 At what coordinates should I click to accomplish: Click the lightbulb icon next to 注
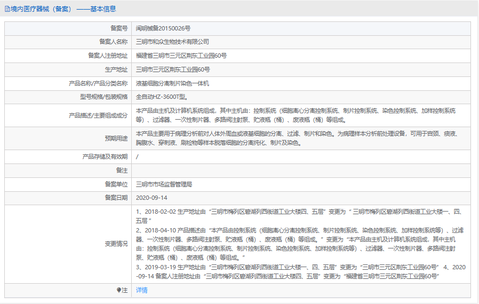click(x=119, y=290)
